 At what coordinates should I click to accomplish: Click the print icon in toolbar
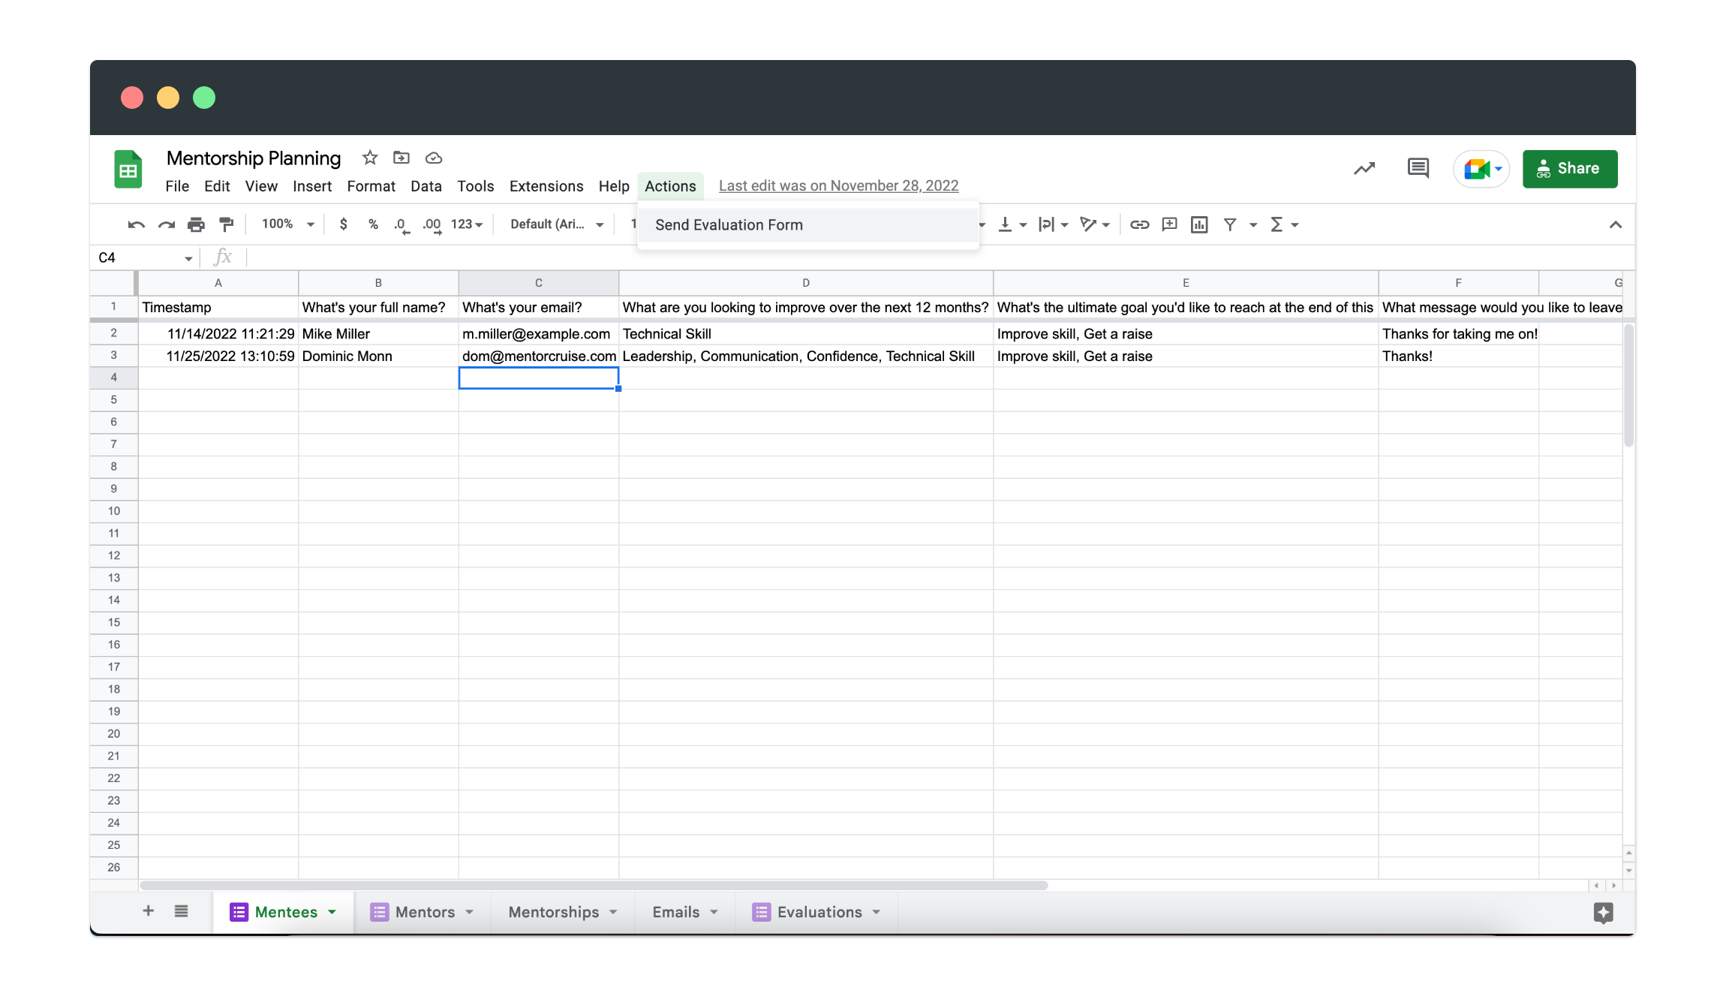[x=197, y=224]
